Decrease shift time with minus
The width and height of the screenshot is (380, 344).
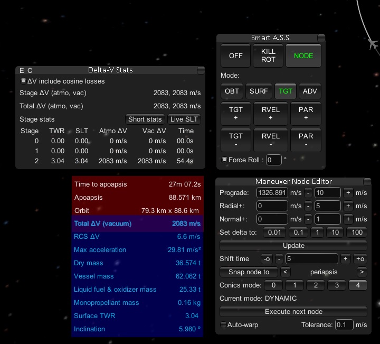279,259
